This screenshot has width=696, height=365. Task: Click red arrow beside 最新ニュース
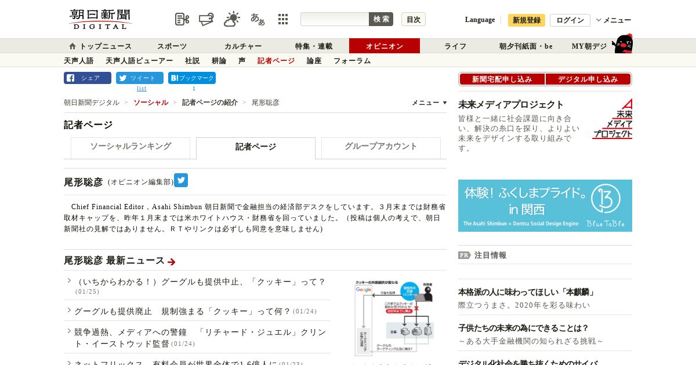pos(172,262)
